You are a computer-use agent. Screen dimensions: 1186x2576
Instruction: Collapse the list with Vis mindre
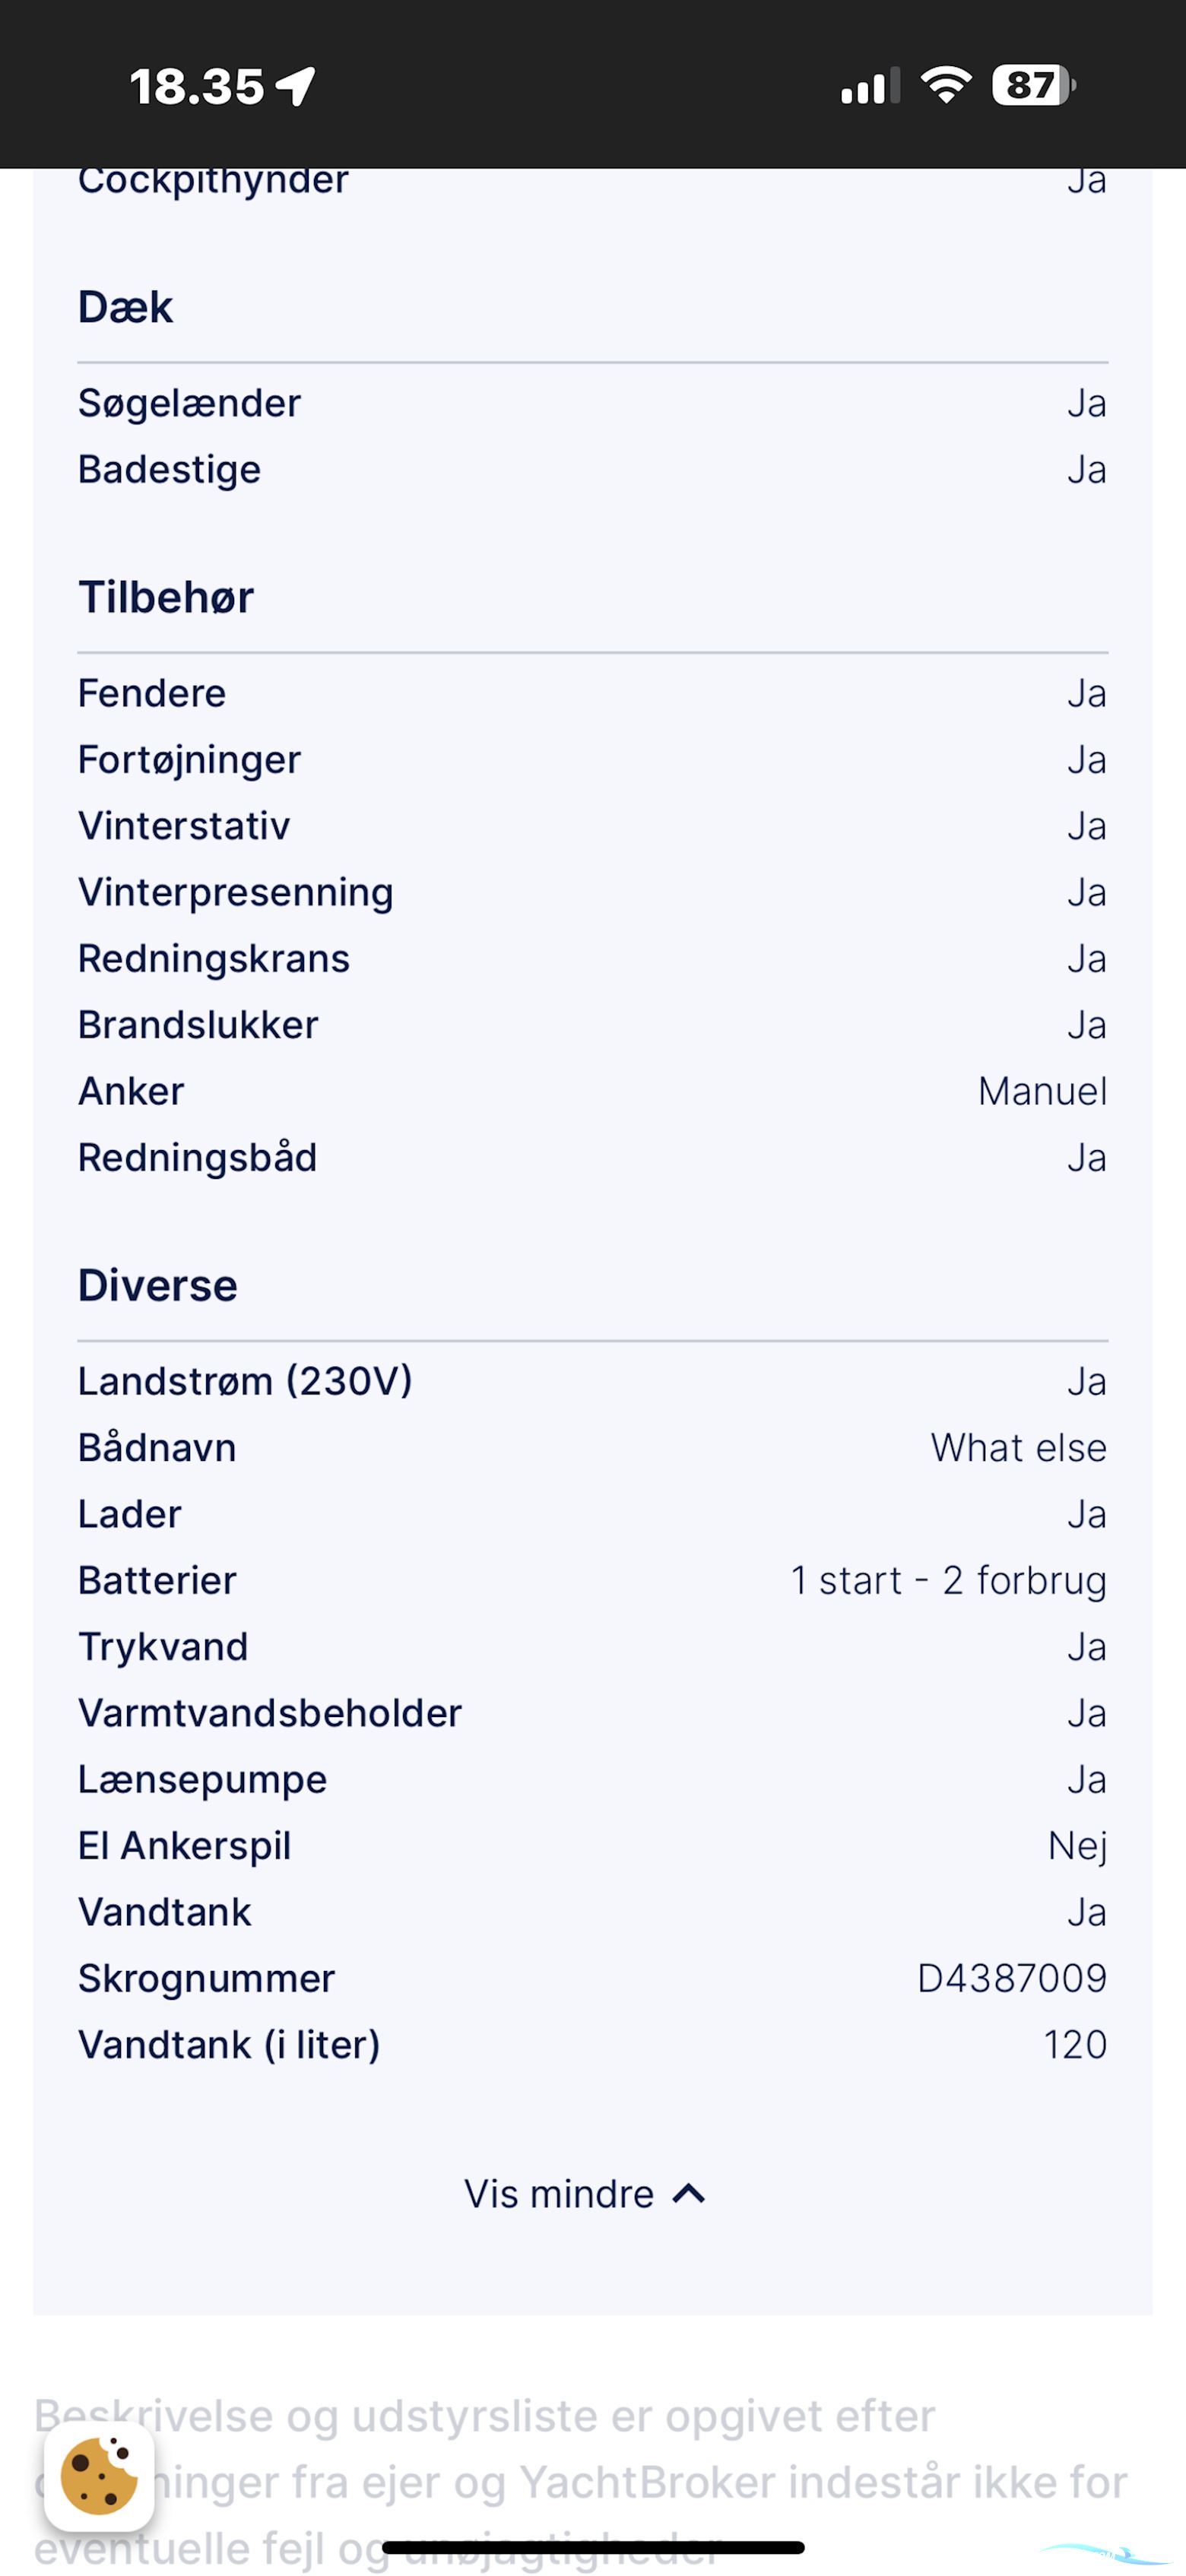point(560,2194)
